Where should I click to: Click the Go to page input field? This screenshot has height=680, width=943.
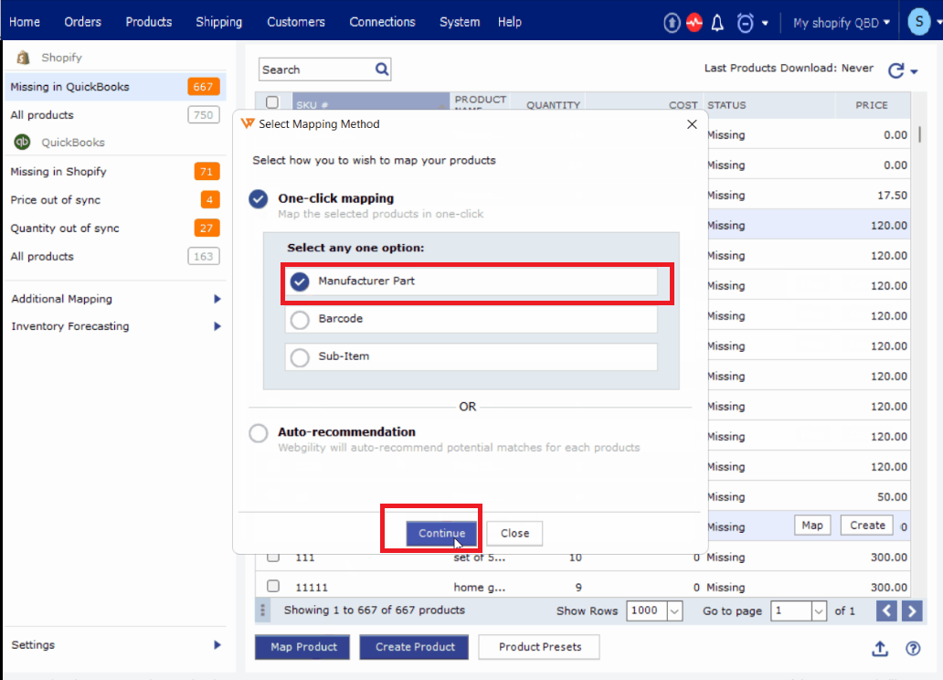[790, 611]
